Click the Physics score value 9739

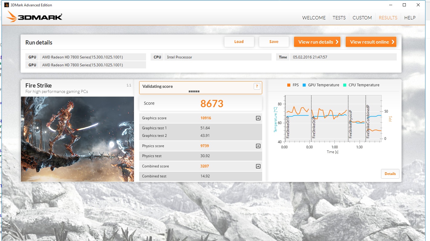tap(205, 146)
